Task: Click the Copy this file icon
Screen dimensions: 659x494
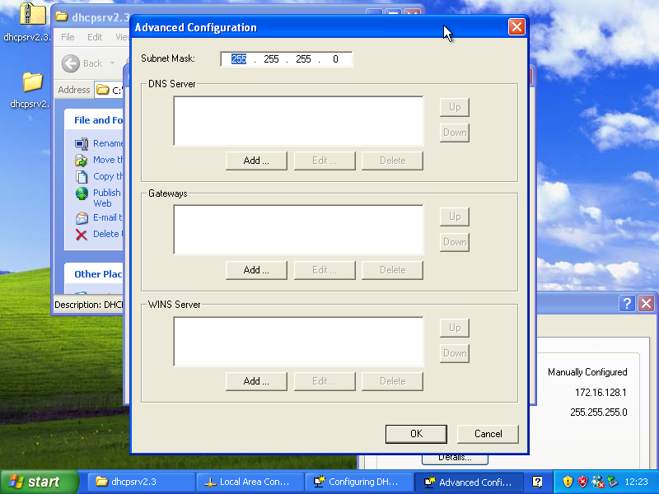Action: 82,176
